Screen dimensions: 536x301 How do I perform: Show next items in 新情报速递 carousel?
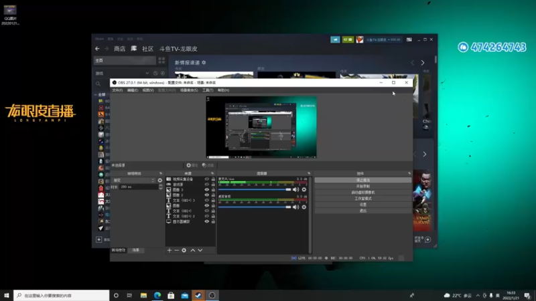click(x=423, y=63)
